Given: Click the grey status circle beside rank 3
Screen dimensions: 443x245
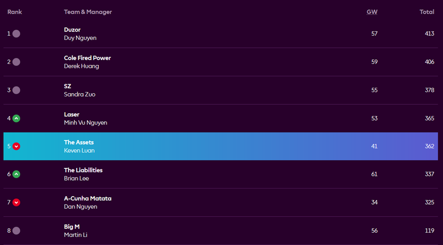Looking at the screenshot, I should point(16,90).
